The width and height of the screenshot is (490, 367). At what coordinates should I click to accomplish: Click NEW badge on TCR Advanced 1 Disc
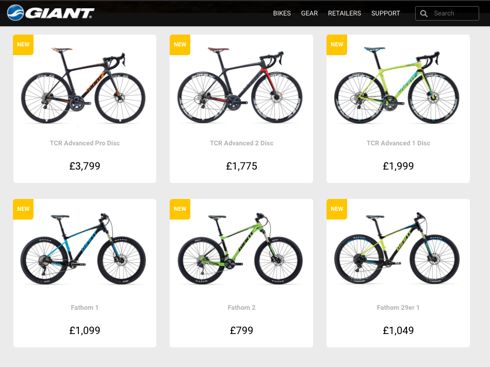tap(337, 44)
